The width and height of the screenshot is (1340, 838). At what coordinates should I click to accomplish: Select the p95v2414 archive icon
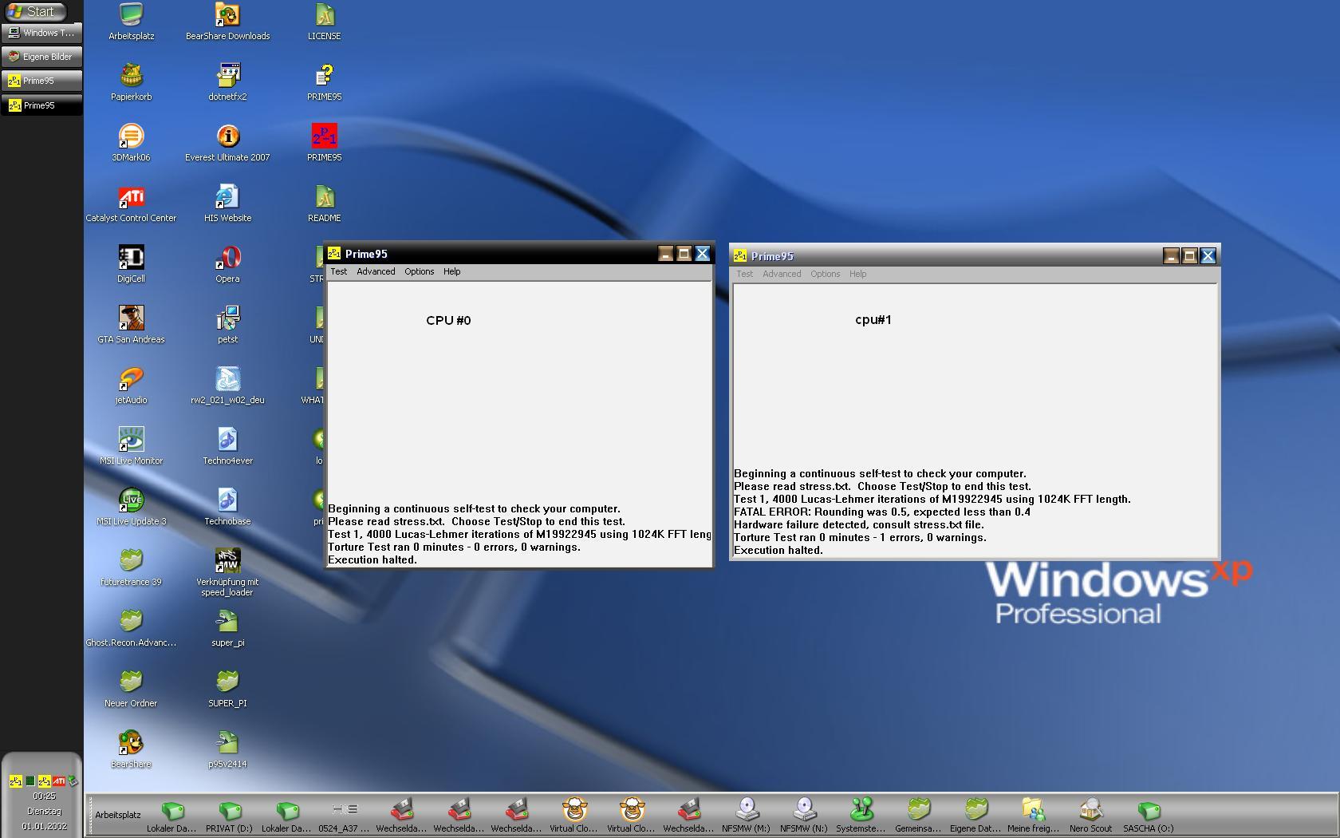tap(227, 749)
